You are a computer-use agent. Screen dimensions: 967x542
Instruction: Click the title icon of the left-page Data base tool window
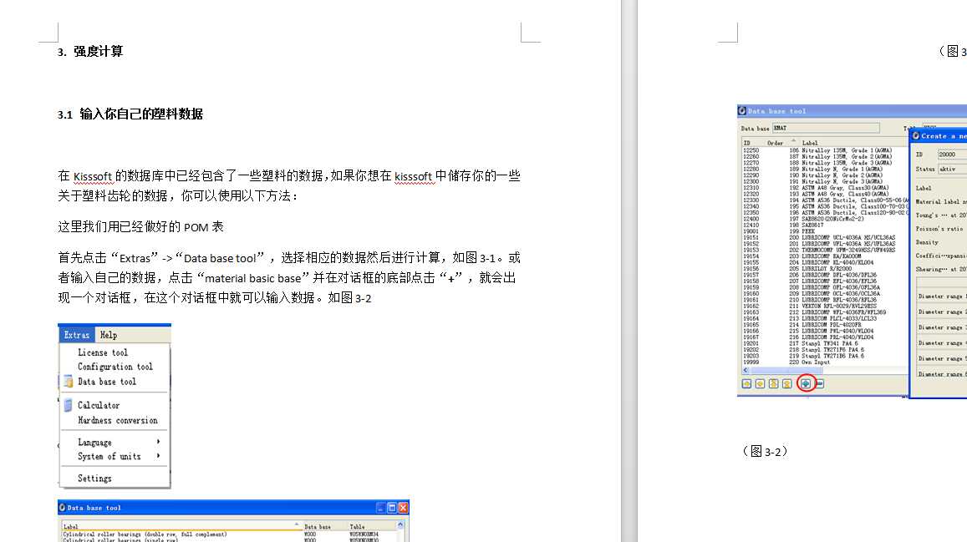pyautogui.click(x=63, y=508)
